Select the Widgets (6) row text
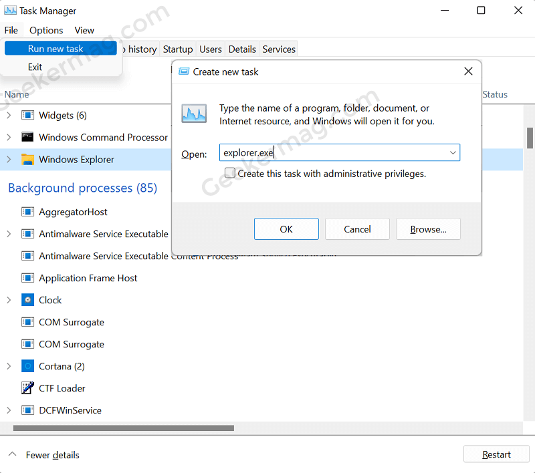Viewport: 535px width, 473px height. coord(63,116)
